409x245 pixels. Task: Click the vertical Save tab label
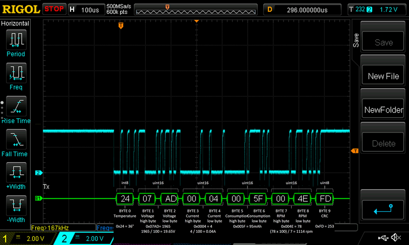point(356,40)
